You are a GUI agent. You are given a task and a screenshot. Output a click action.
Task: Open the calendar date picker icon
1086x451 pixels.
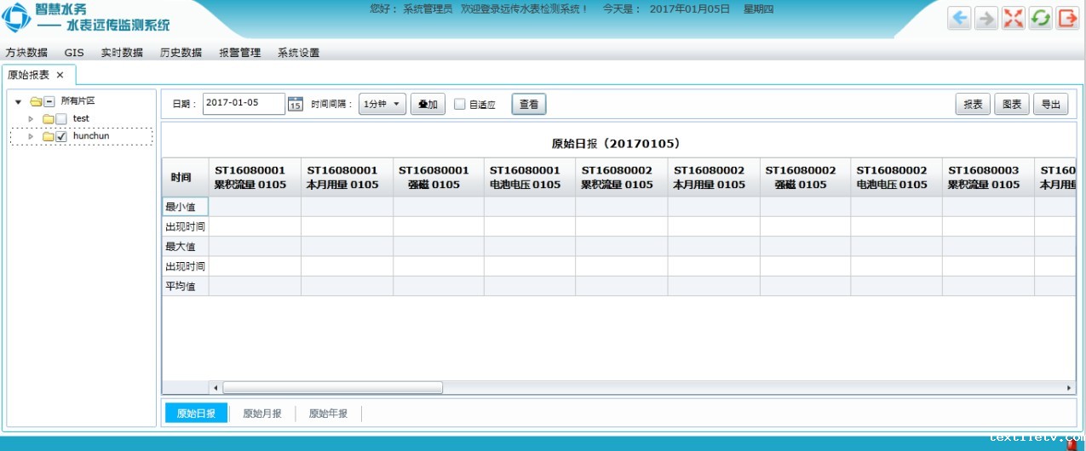pyautogui.click(x=296, y=105)
